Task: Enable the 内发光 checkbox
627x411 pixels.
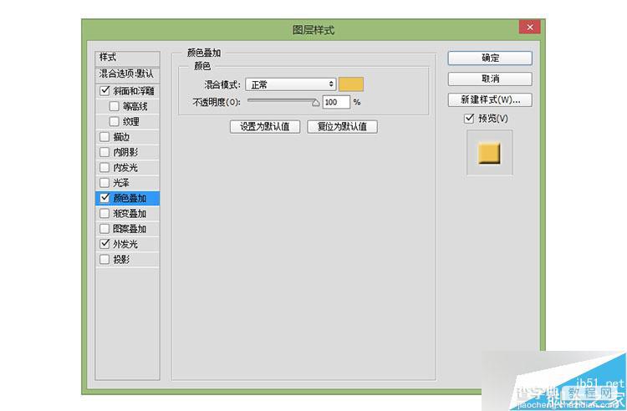Action: pos(104,167)
